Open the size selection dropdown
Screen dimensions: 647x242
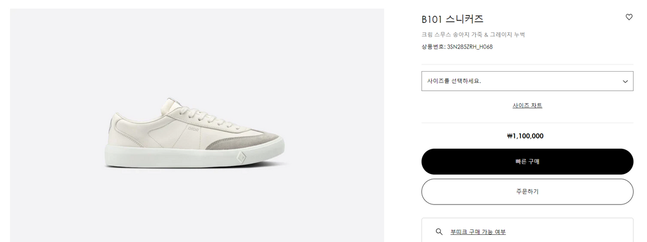[x=527, y=81]
